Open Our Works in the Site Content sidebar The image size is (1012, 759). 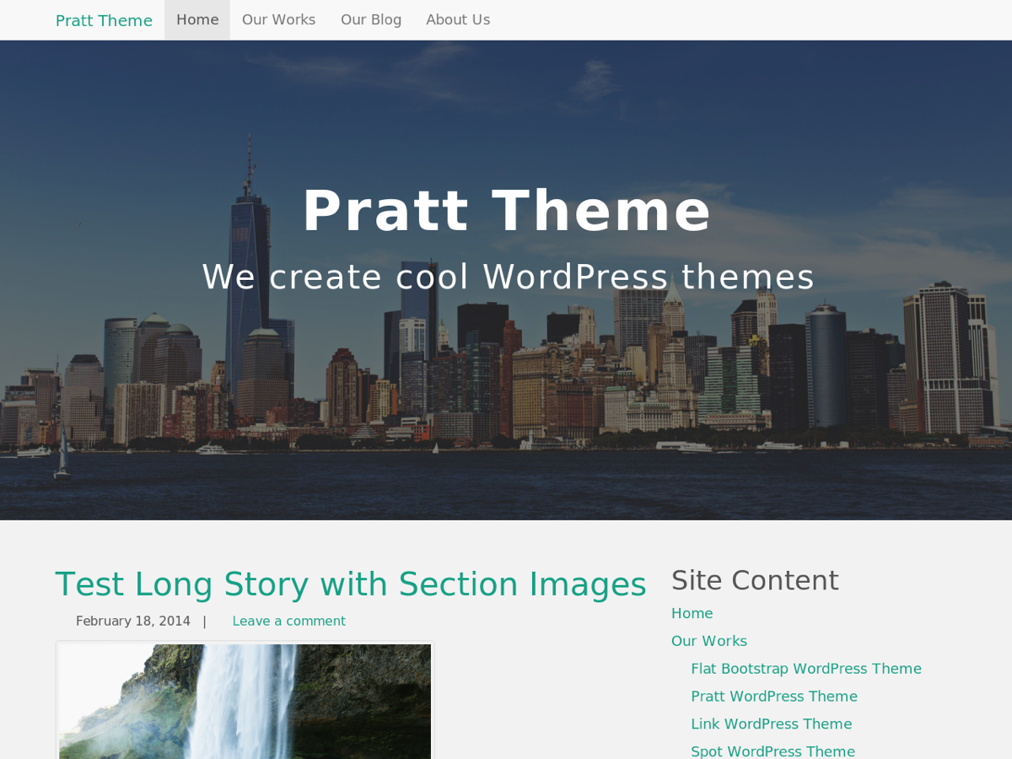708,640
